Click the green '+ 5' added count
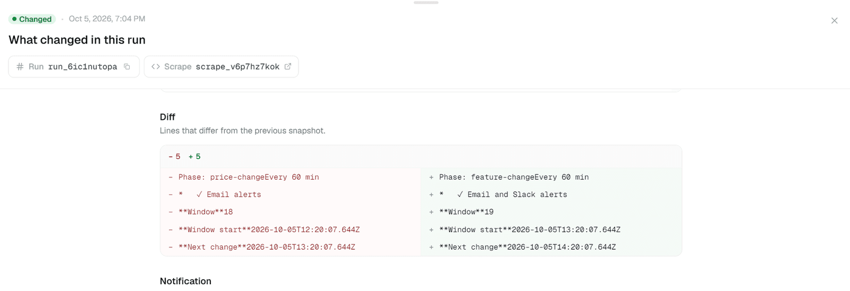The height and width of the screenshot is (291, 850). [194, 156]
